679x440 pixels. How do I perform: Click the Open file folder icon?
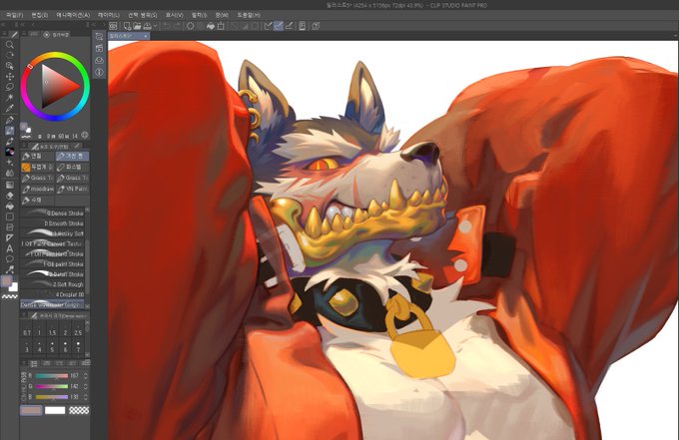pos(137,26)
